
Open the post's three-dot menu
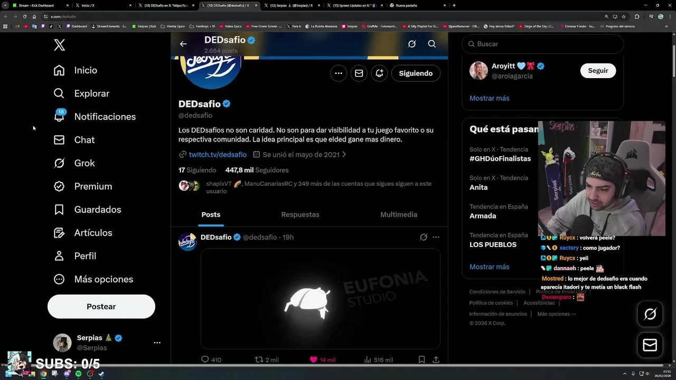pyautogui.click(x=436, y=237)
